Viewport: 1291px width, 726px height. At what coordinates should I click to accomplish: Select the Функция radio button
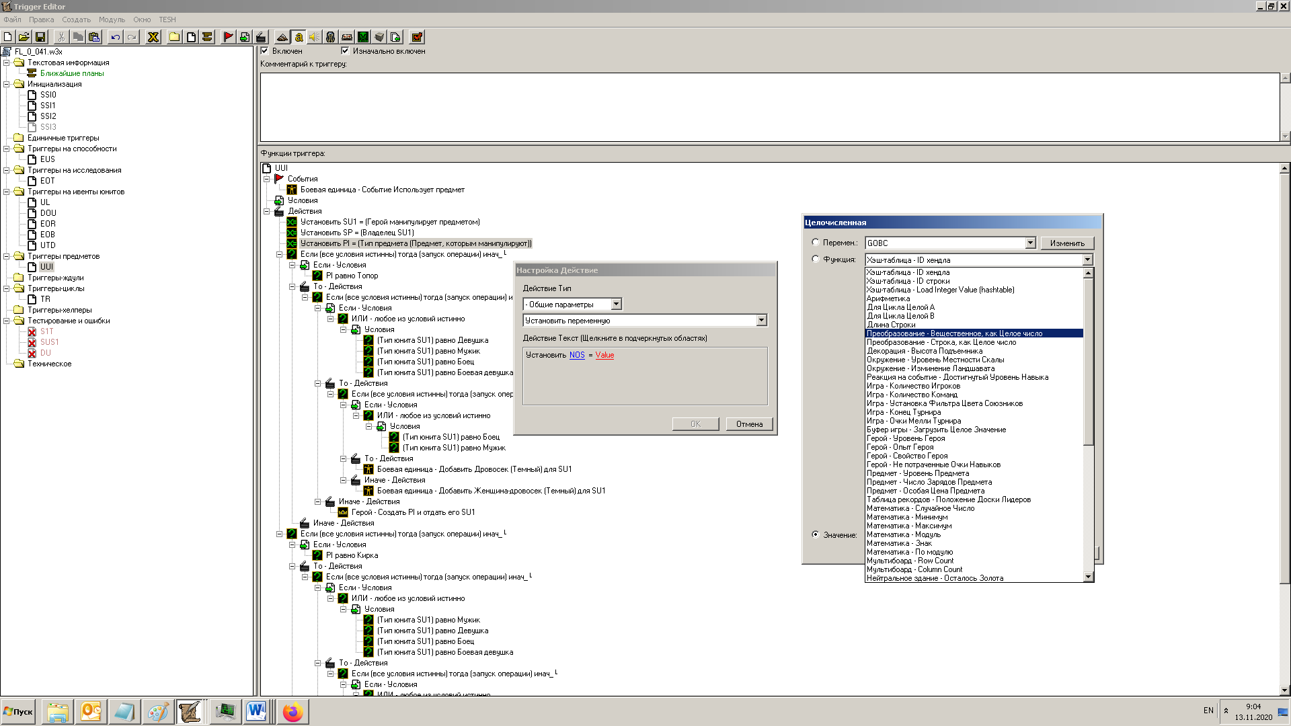tap(816, 259)
